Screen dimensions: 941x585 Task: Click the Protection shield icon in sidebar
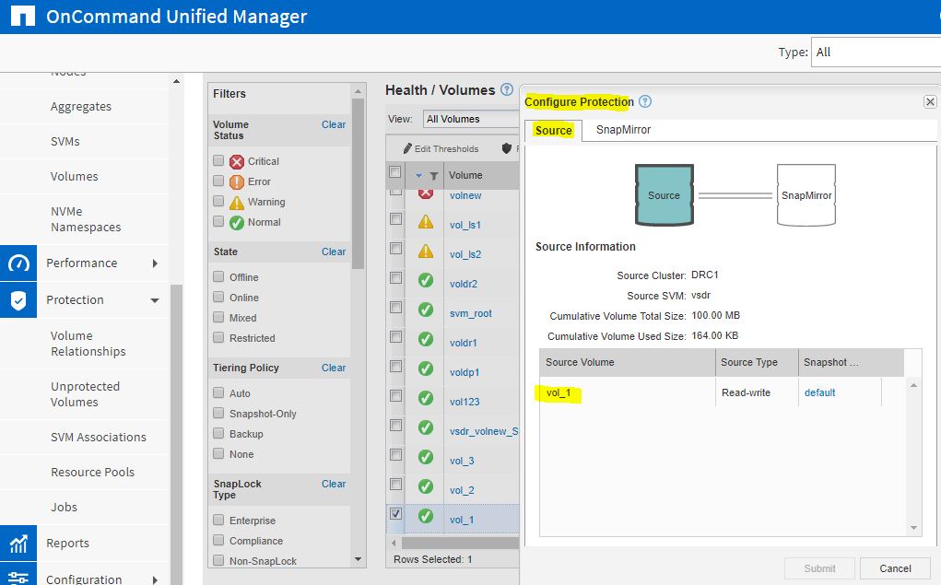(18, 299)
